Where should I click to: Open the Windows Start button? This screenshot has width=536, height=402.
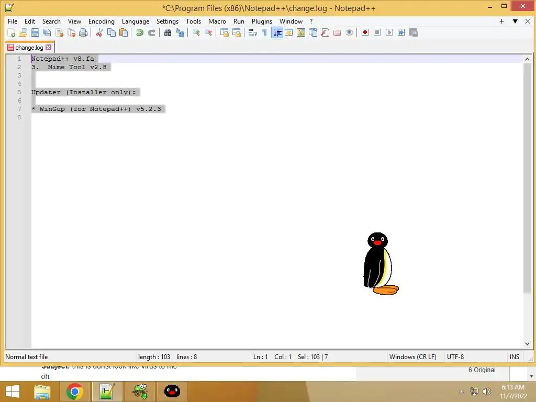tap(13, 392)
